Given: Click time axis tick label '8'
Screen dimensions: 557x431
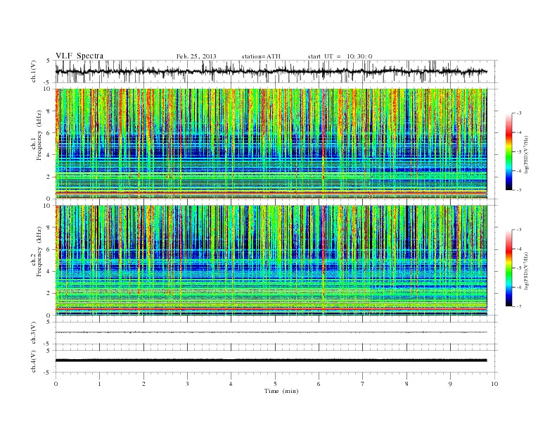Looking at the screenshot, I should [x=406, y=384].
